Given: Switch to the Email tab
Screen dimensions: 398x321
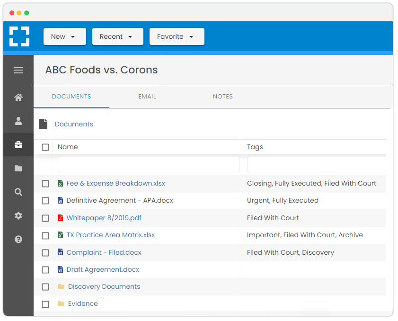Looking at the screenshot, I should [x=147, y=97].
